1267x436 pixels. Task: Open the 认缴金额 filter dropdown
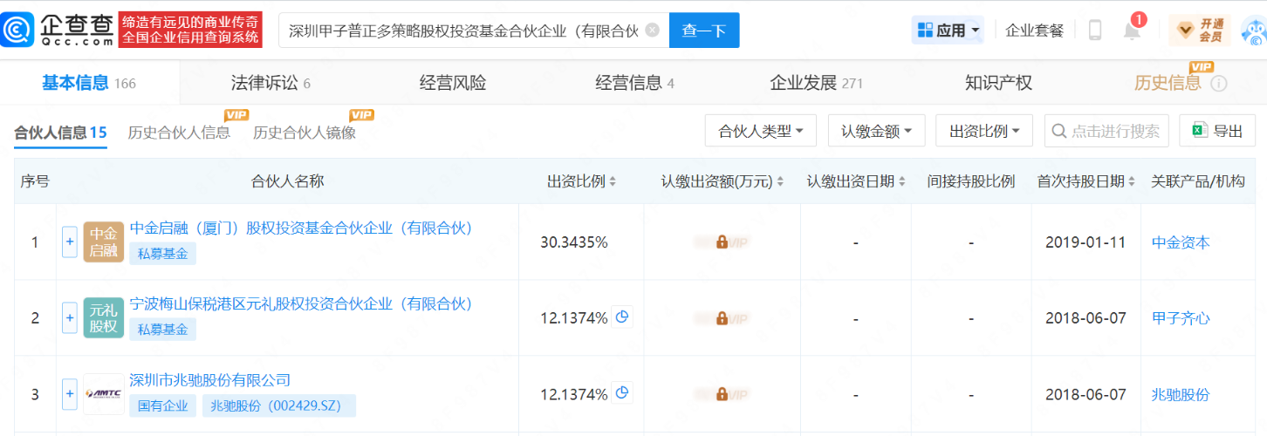[876, 131]
